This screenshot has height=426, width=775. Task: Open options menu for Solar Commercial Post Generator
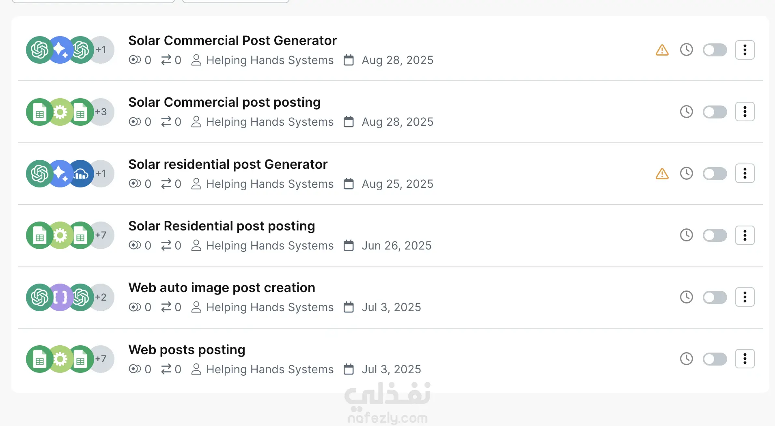tap(745, 50)
